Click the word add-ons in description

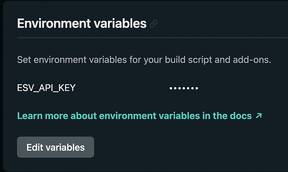pyautogui.click(x=252, y=60)
